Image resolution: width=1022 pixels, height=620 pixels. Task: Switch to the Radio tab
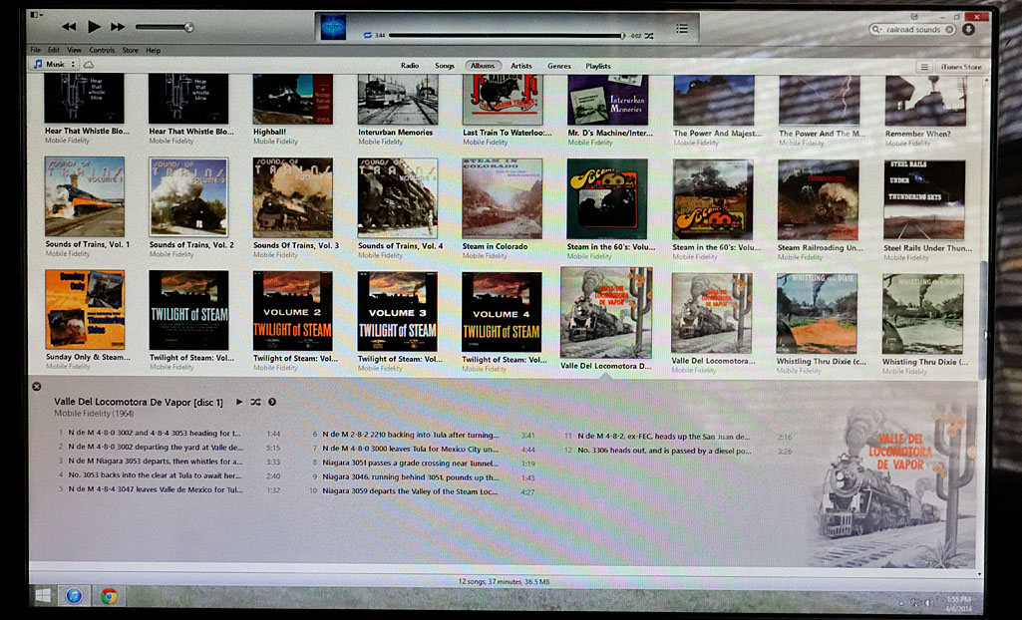pos(410,66)
